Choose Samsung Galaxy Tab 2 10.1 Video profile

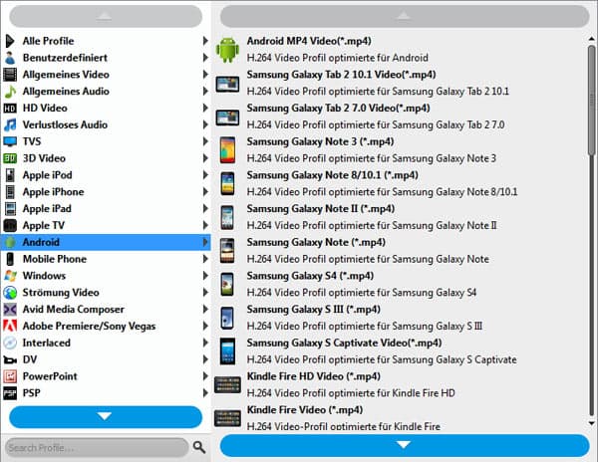tap(400, 83)
